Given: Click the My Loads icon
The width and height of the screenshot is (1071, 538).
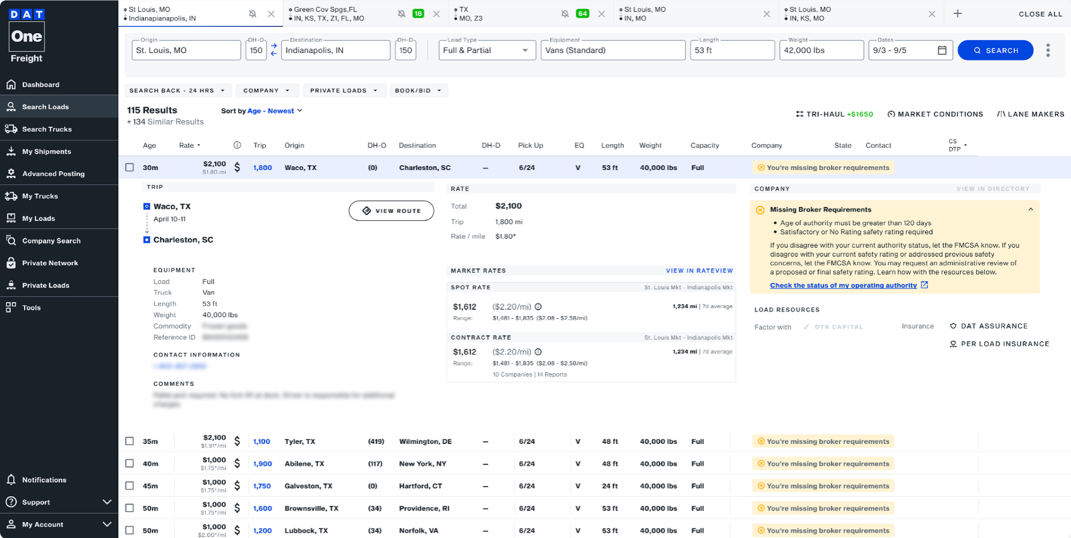Looking at the screenshot, I should (11, 218).
